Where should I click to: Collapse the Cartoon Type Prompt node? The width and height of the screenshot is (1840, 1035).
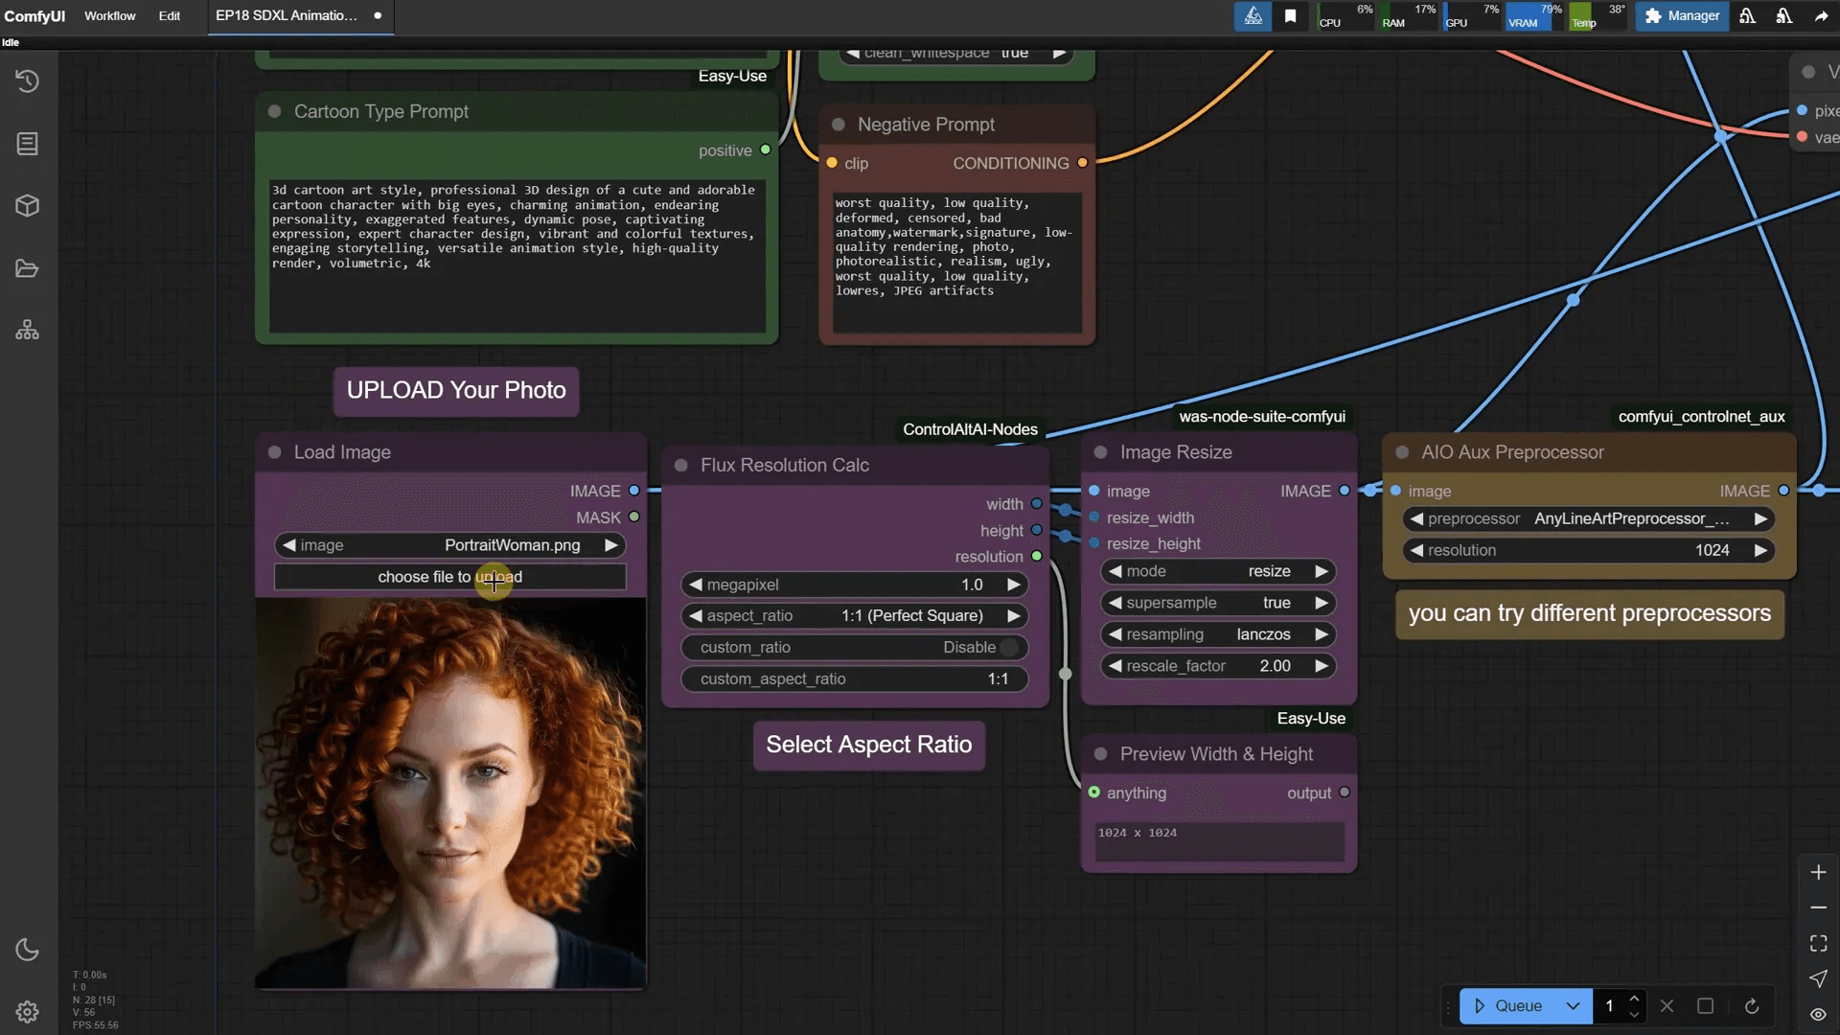tap(275, 112)
